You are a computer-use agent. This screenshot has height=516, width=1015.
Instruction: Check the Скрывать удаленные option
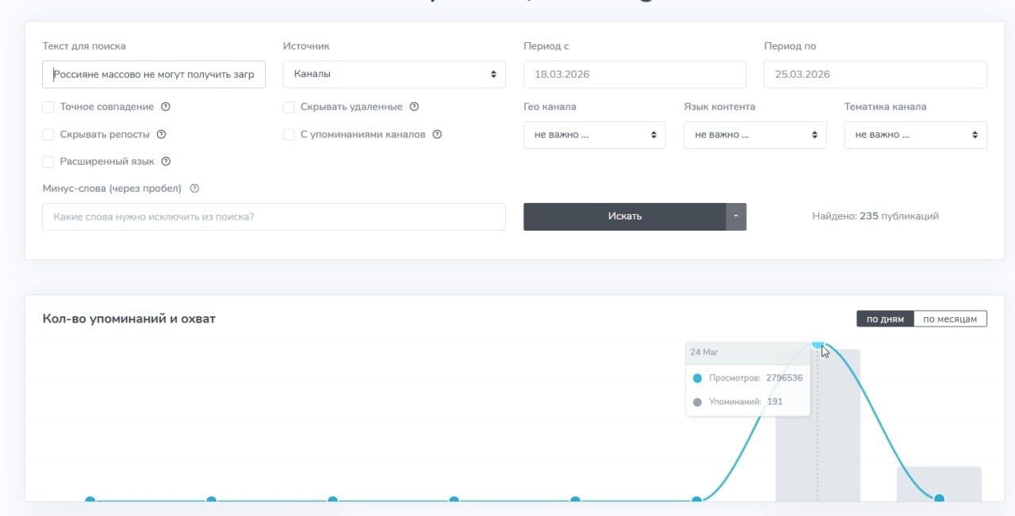point(289,107)
